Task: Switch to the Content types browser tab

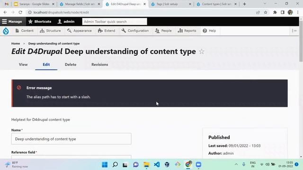Action: [x=216, y=4]
